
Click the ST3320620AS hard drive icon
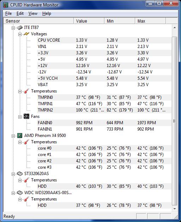[x=20, y=174]
